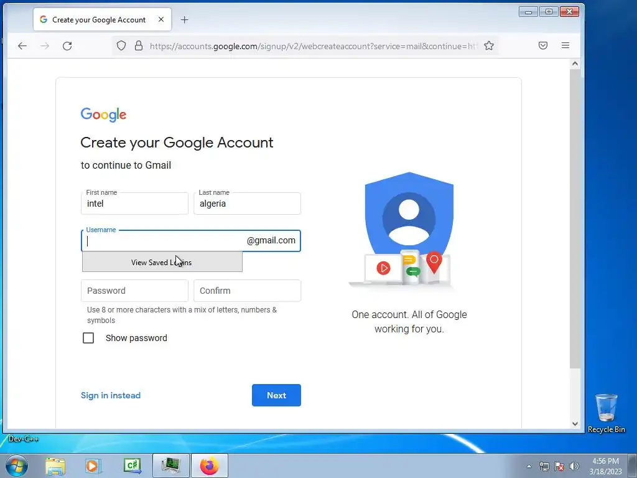Close the Create your Google Account tab

point(161,19)
